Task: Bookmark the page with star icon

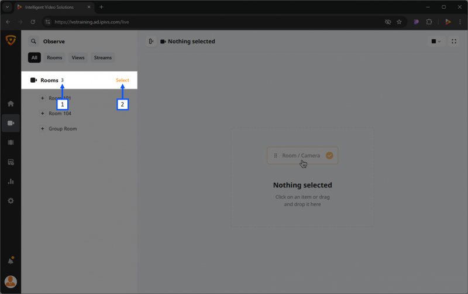Action: click(x=399, y=22)
